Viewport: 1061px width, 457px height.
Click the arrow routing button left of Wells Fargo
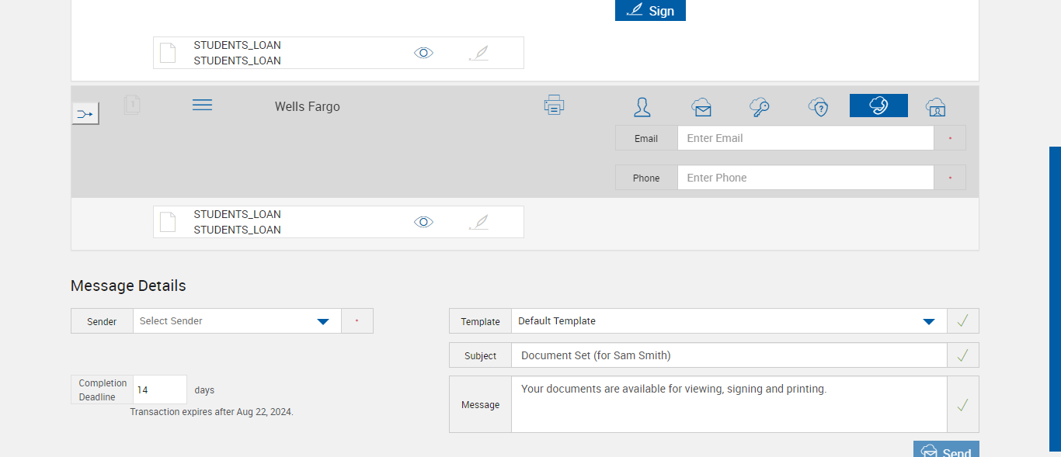(x=85, y=114)
